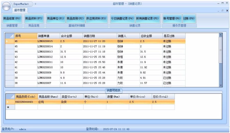Show 今日销售记录 (F4) records
The image size is (230, 133).
(122, 18)
